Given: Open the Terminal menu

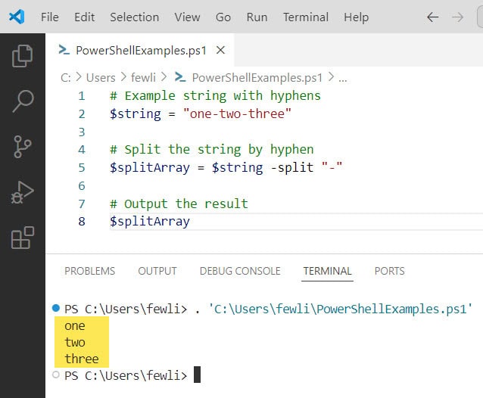Looking at the screenshot, I should [x=306, y=17].
